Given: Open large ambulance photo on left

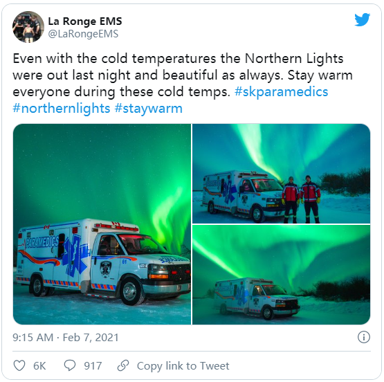Looking at the screenshot, I should (102, 224).
